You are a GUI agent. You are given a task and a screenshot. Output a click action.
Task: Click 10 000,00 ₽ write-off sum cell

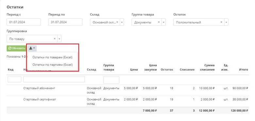click(207, 88)
